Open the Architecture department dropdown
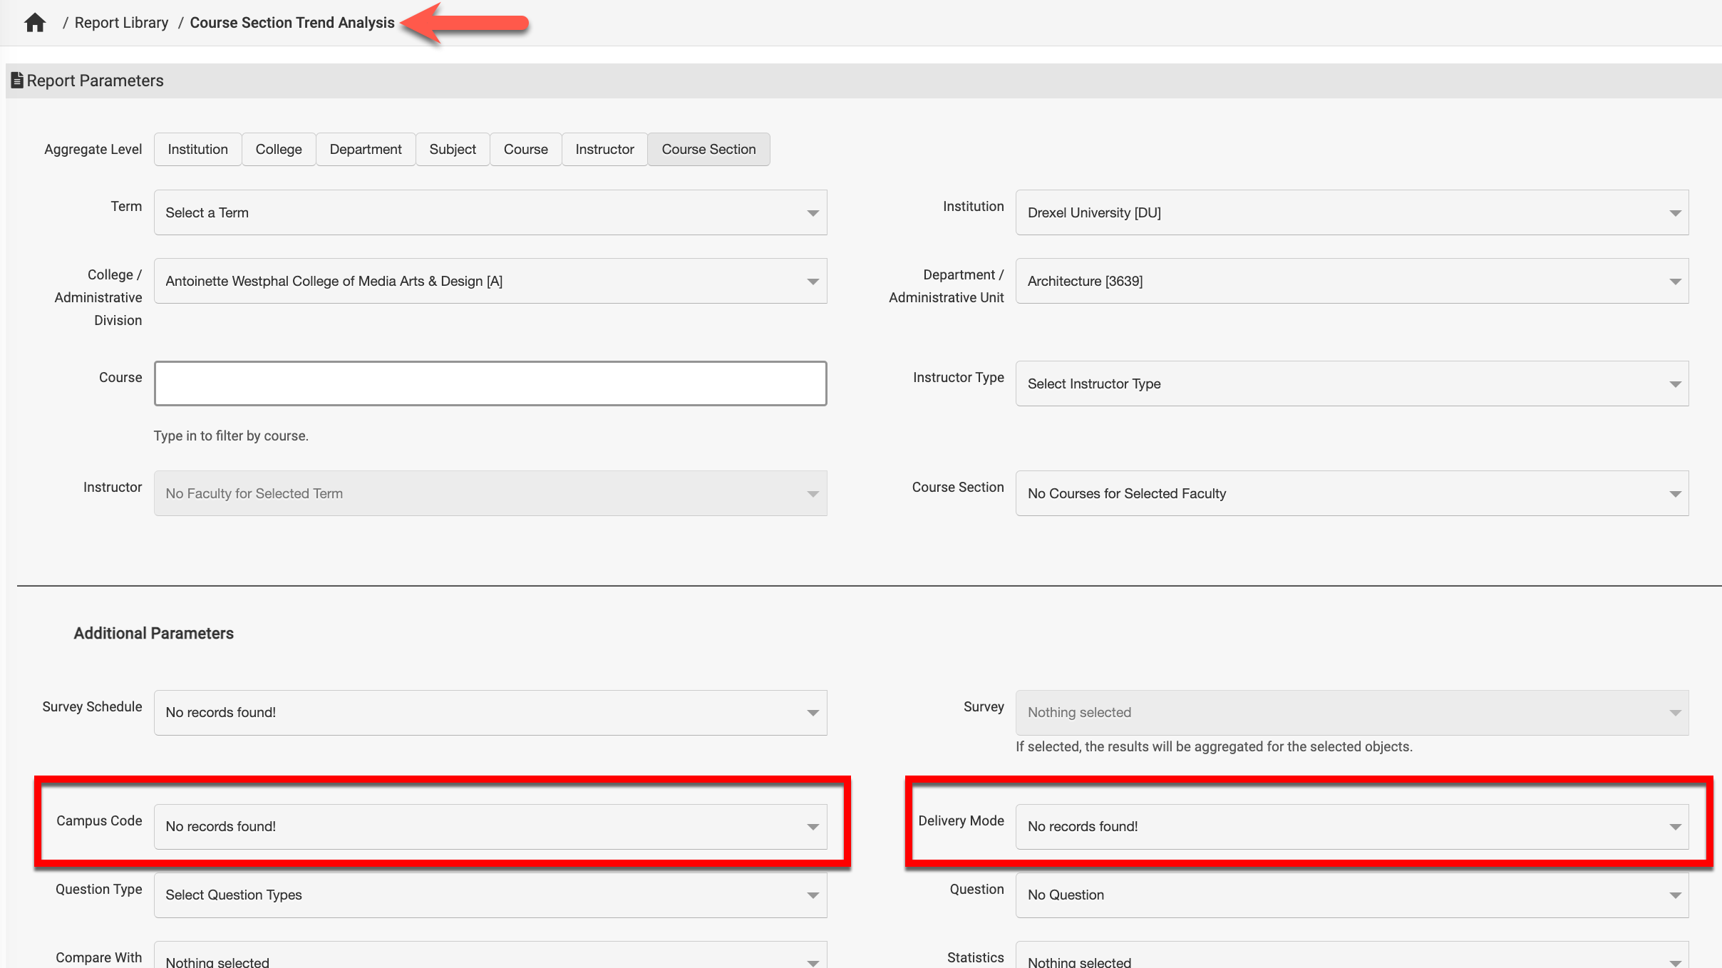 pyautogui.click(x=1351, y=281)
